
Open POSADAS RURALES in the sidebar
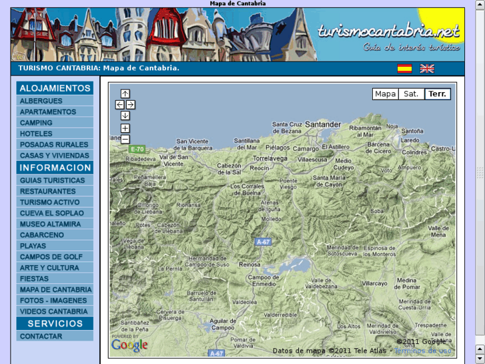55,144
